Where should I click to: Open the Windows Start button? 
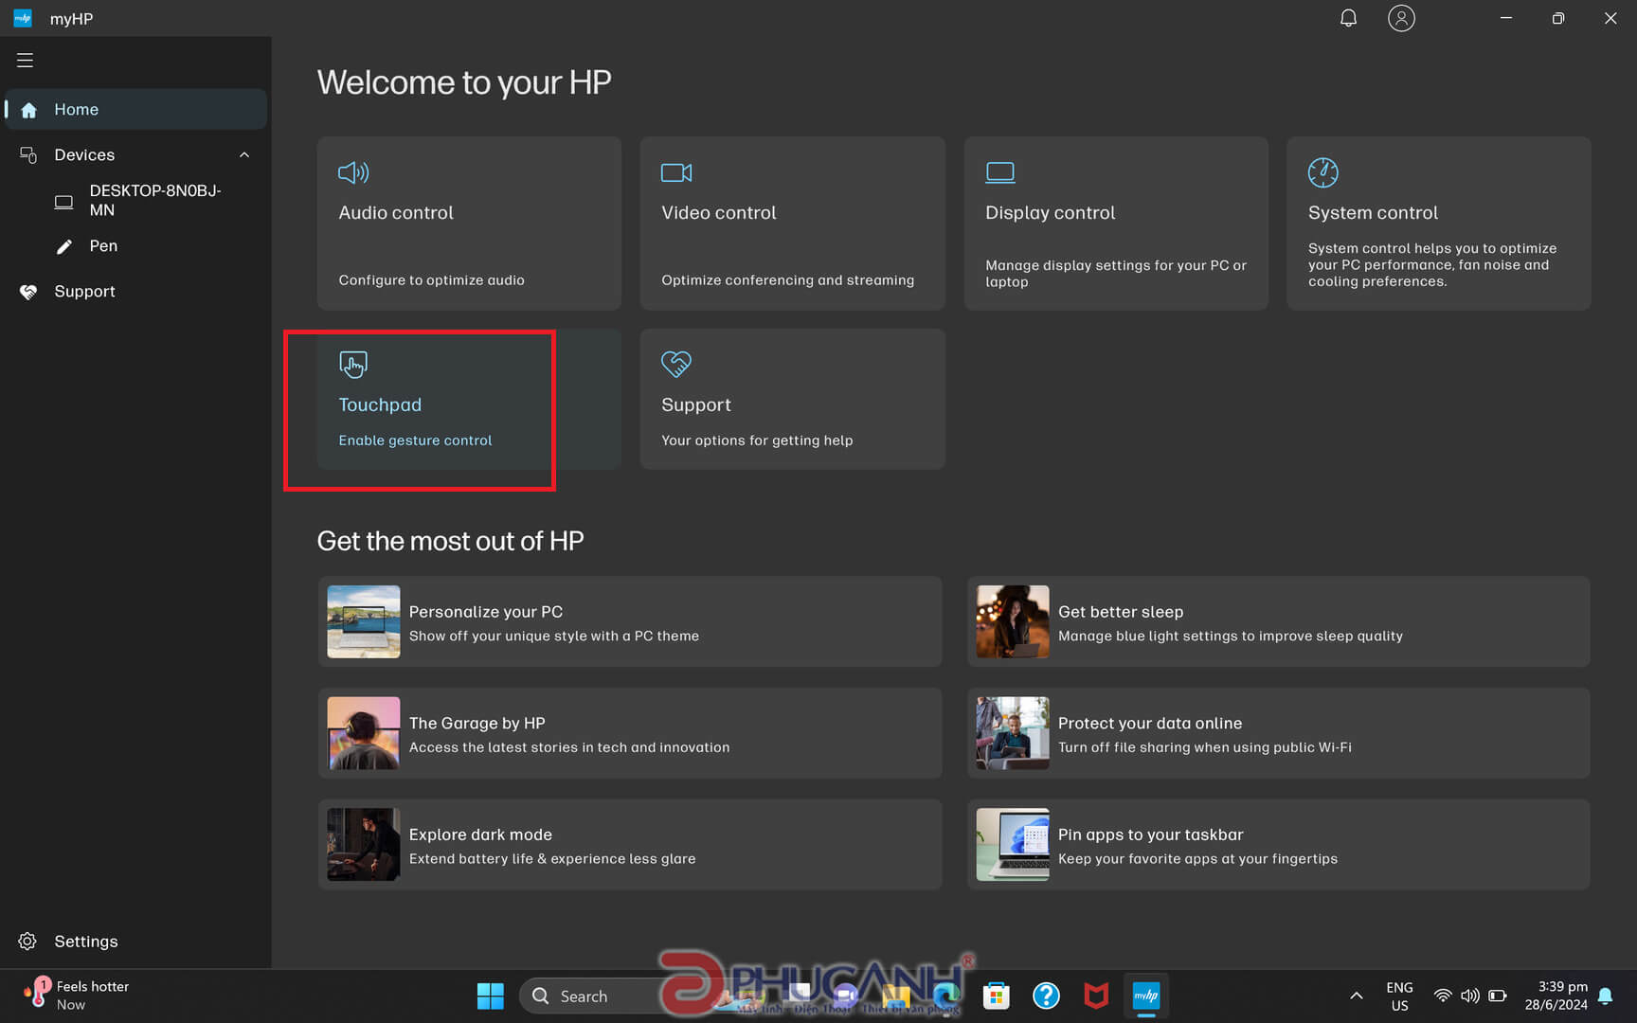(491, 996)
